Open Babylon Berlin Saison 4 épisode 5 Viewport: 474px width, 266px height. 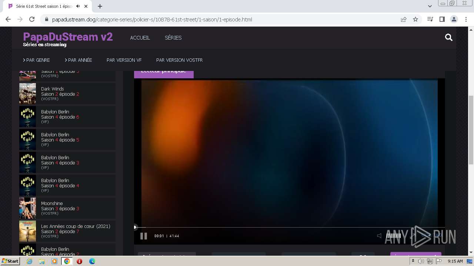click(67, 140)
